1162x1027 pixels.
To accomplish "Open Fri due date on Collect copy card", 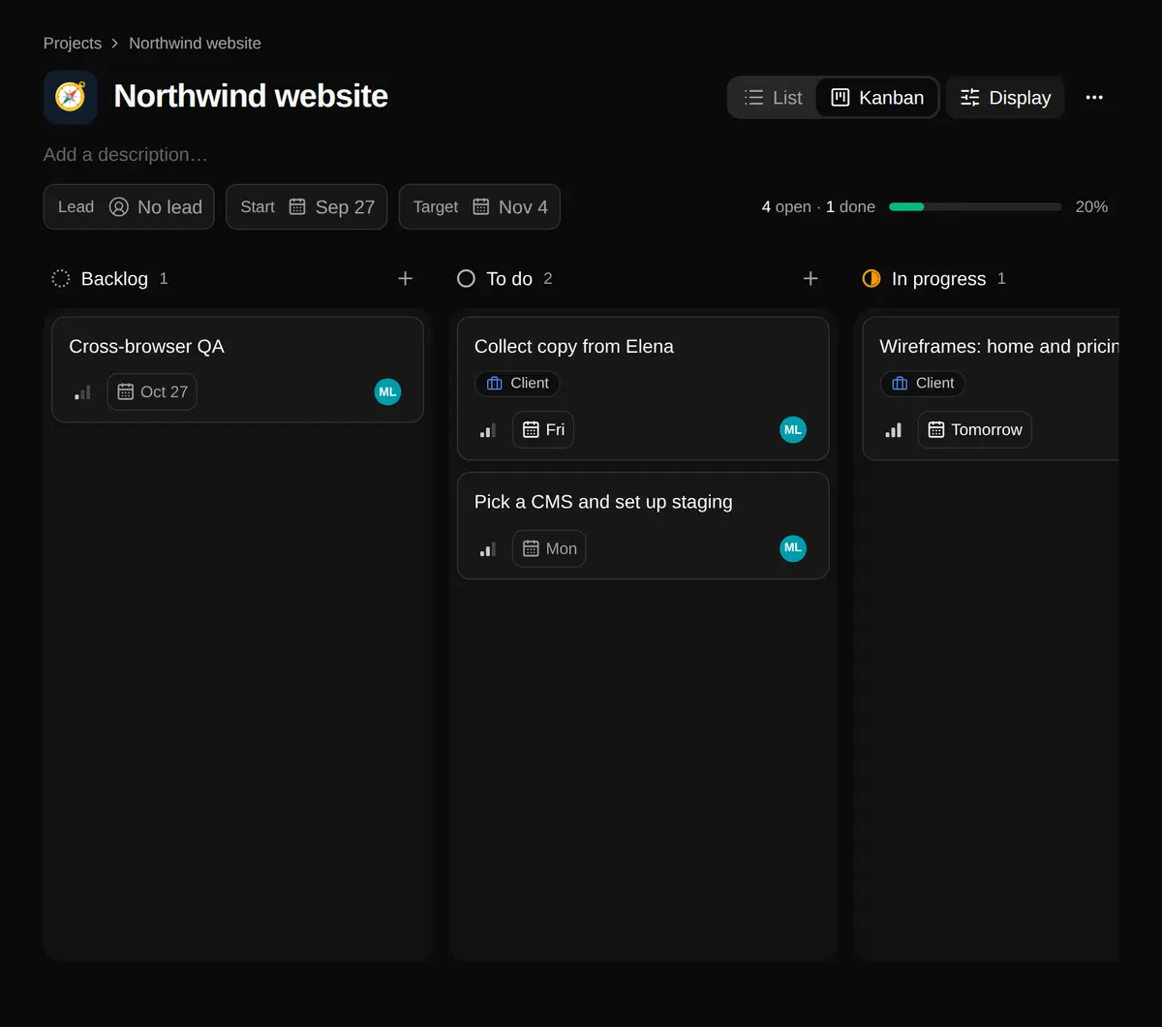I will (543, 430).
